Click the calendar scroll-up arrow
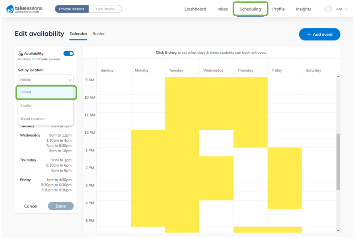The image size is (355, 239). [x=338, y=76]
